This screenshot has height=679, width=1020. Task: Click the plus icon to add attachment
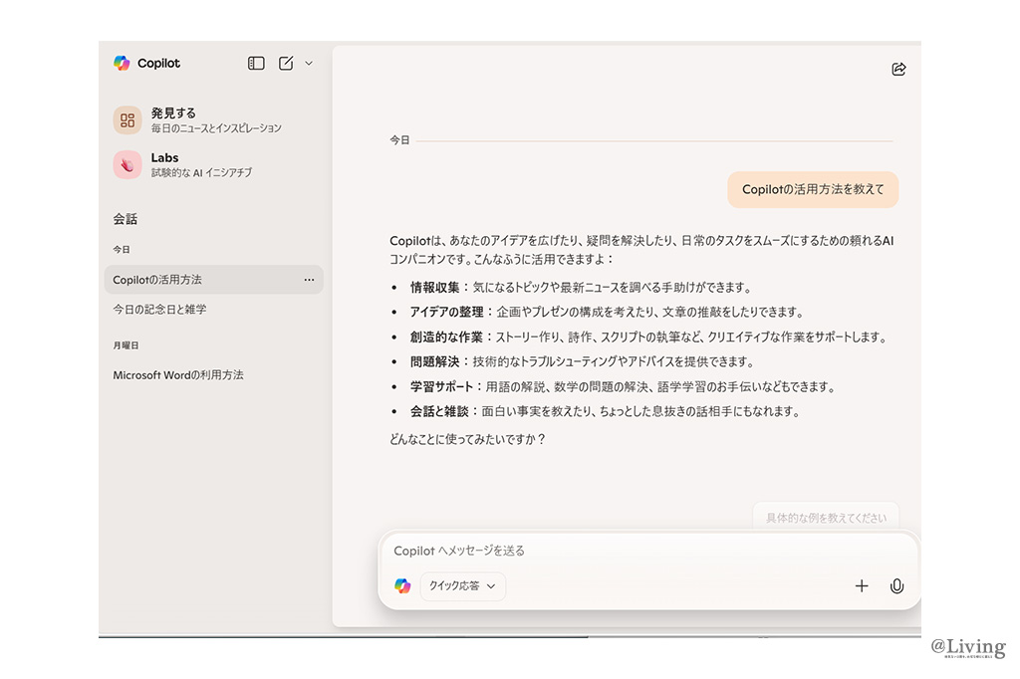(862, 586)
